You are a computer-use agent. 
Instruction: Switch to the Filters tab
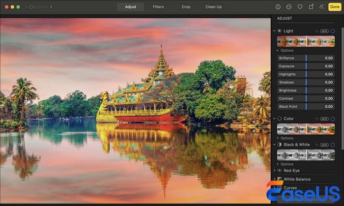158,7
